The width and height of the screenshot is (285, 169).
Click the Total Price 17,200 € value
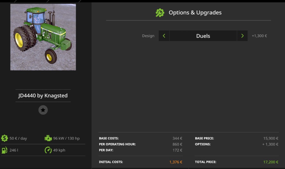270,162
